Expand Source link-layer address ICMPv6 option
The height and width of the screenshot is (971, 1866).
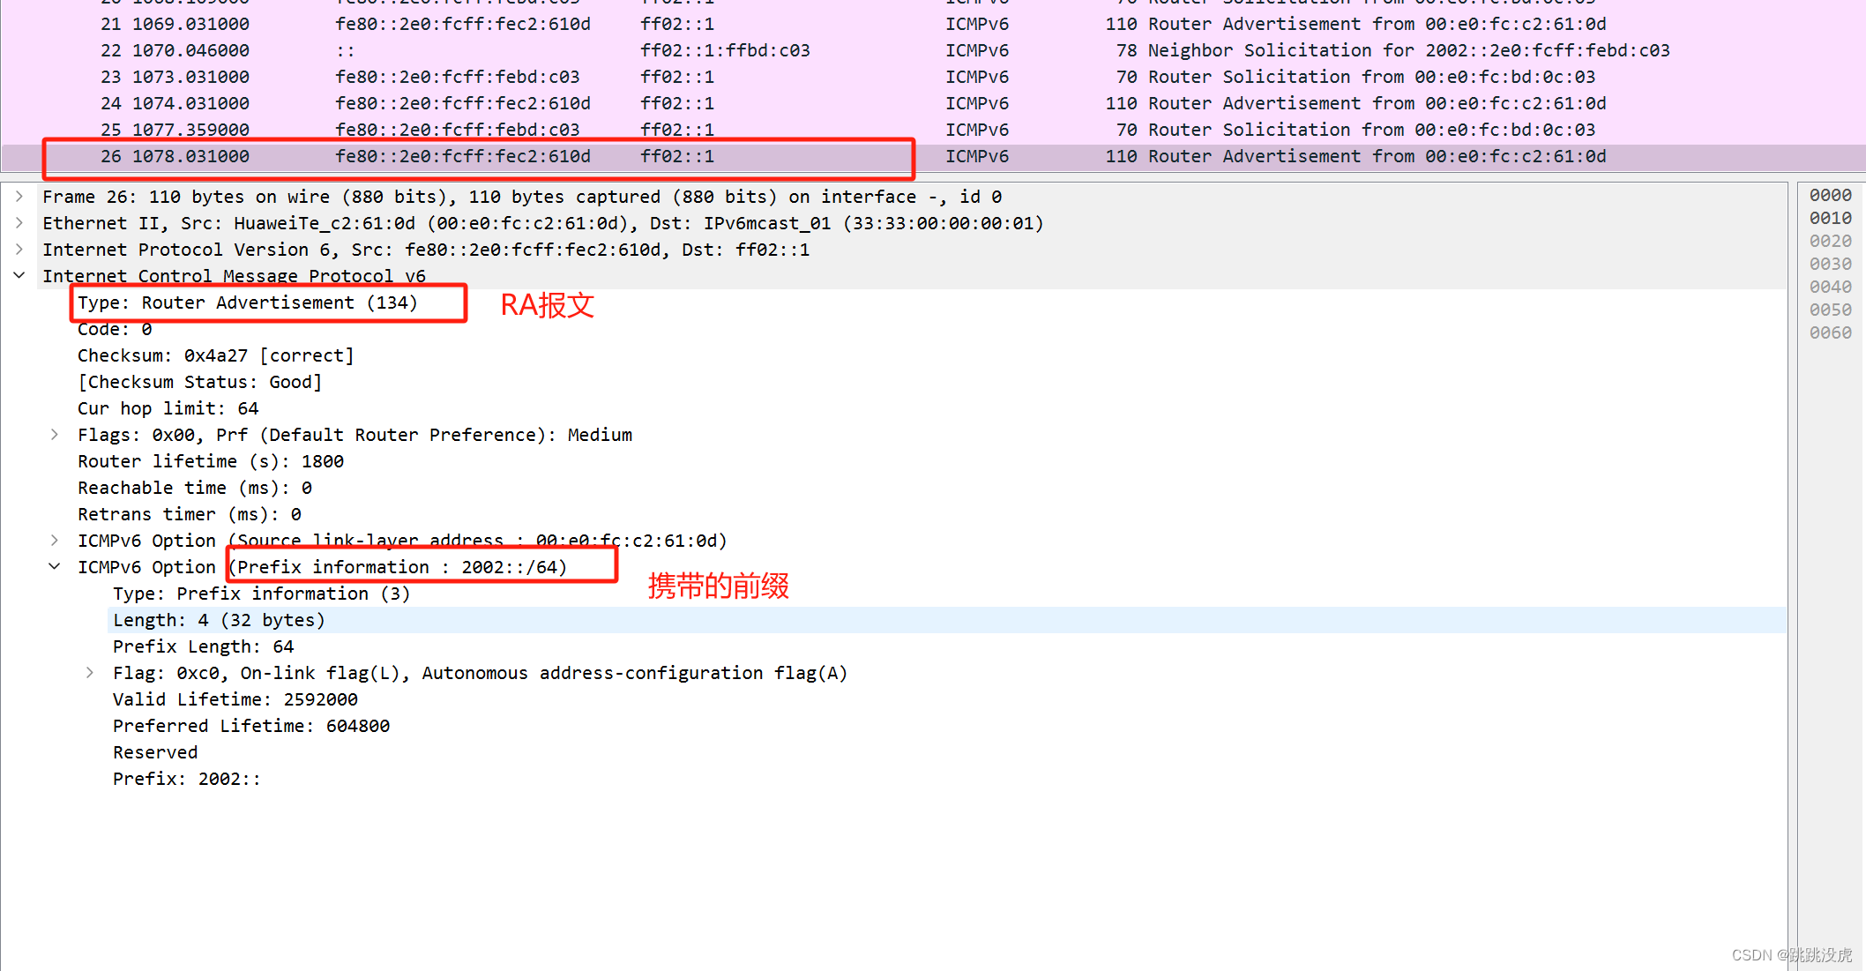click(55, 541)
